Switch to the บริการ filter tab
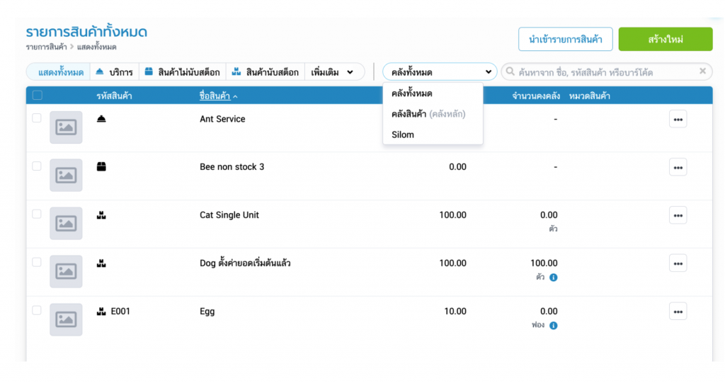 coord(114,72)
